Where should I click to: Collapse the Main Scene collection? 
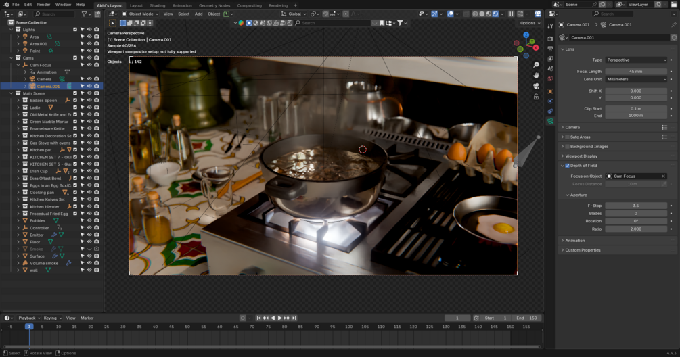click(12, 93)
